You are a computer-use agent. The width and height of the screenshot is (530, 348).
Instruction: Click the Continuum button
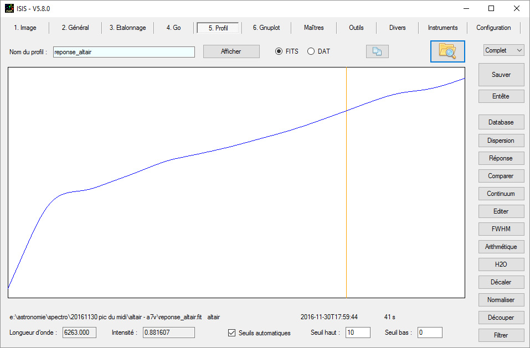click(501, 194)
